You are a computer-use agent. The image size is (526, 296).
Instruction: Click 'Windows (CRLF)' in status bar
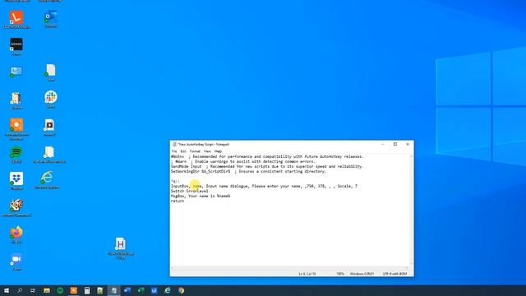coord(362,274)
